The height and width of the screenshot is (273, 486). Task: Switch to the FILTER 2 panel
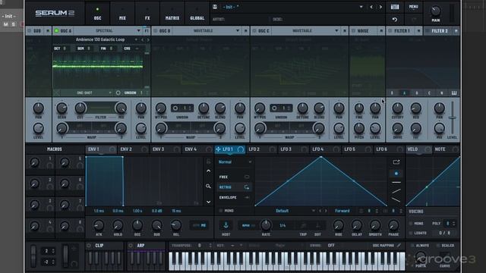440,31
